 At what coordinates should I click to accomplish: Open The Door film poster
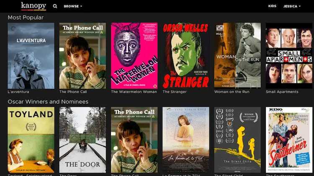pos(82,140)
